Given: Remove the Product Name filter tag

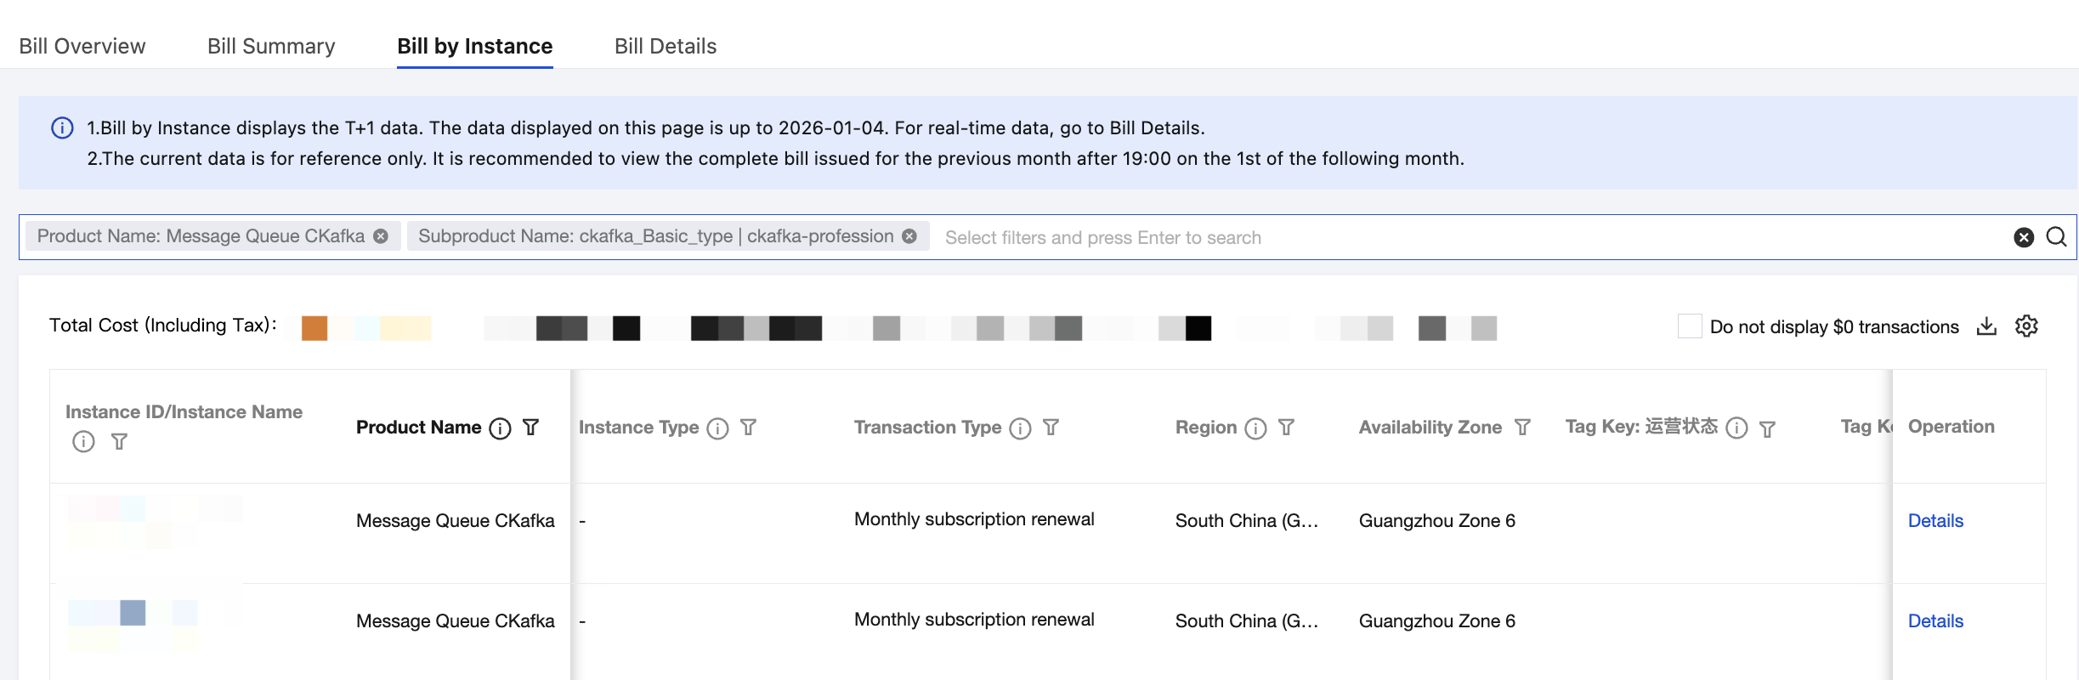Looking at the screenshot, I should click(381, 236).
